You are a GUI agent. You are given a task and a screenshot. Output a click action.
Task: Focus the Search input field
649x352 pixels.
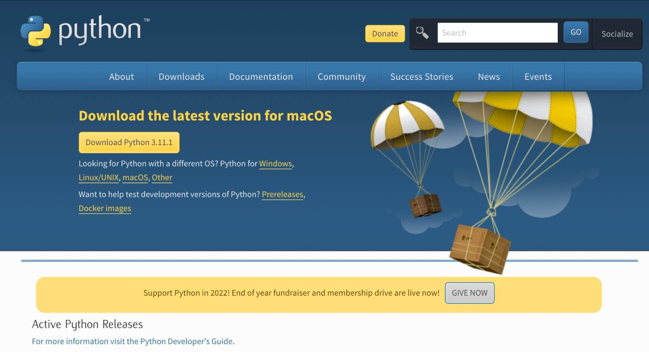click(497, 33)
